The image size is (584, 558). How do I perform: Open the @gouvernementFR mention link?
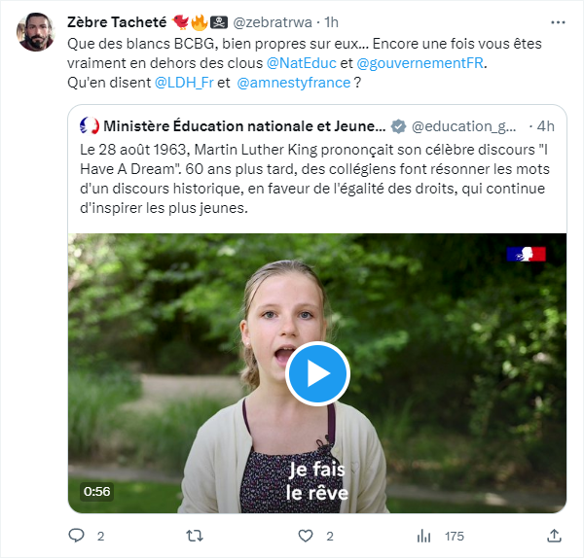pos(420,63)
